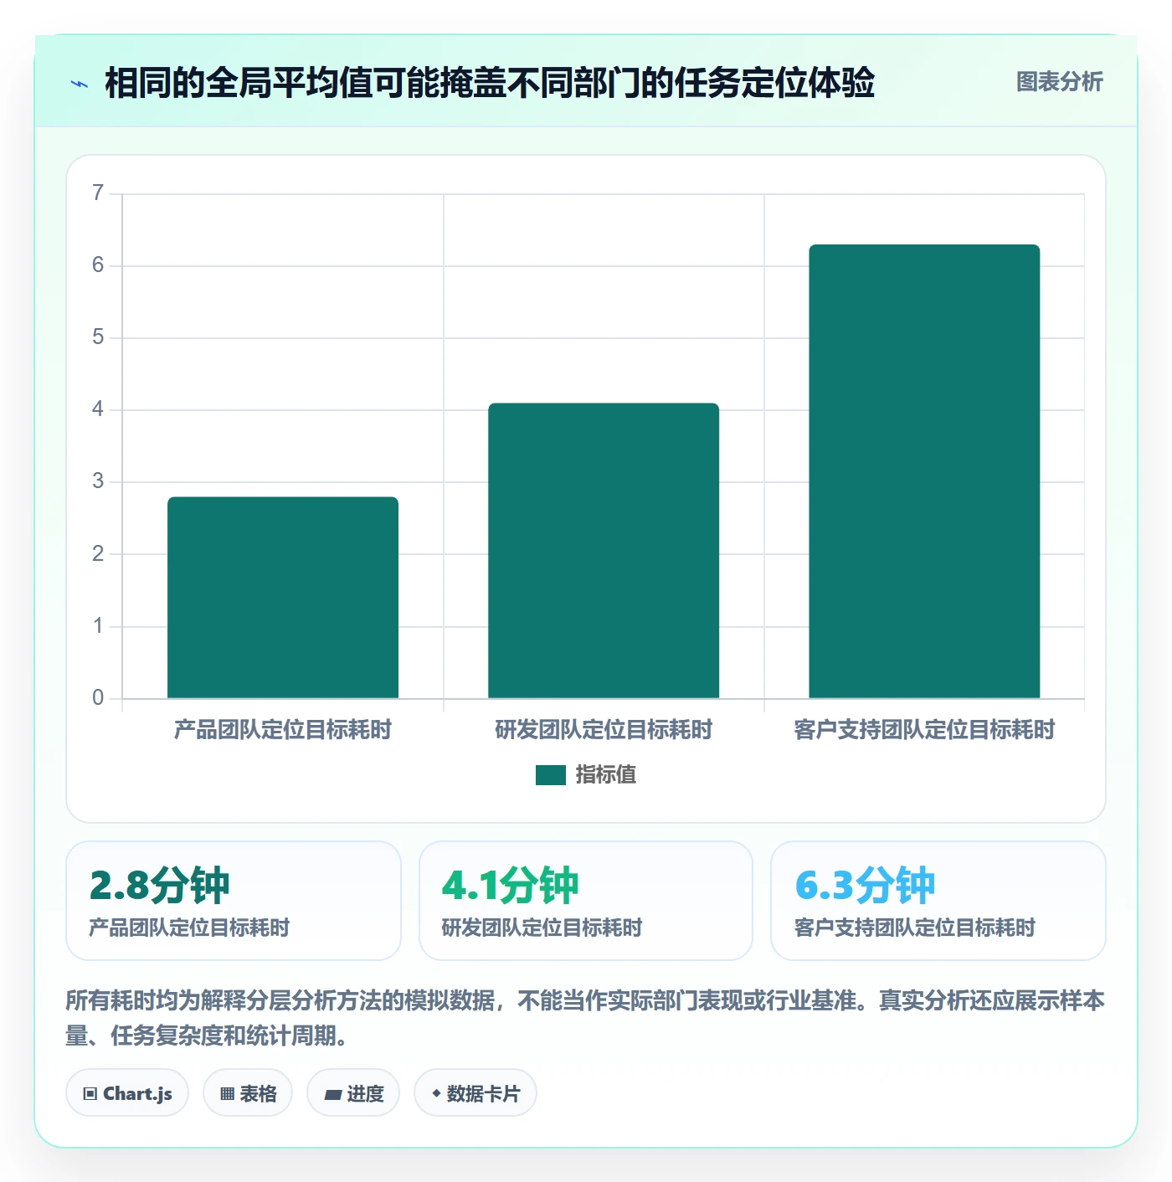Click the disclaimer paragraph starting 所有耗时均为
The image size is (1172, 1182).
[x=585, y=1018]
